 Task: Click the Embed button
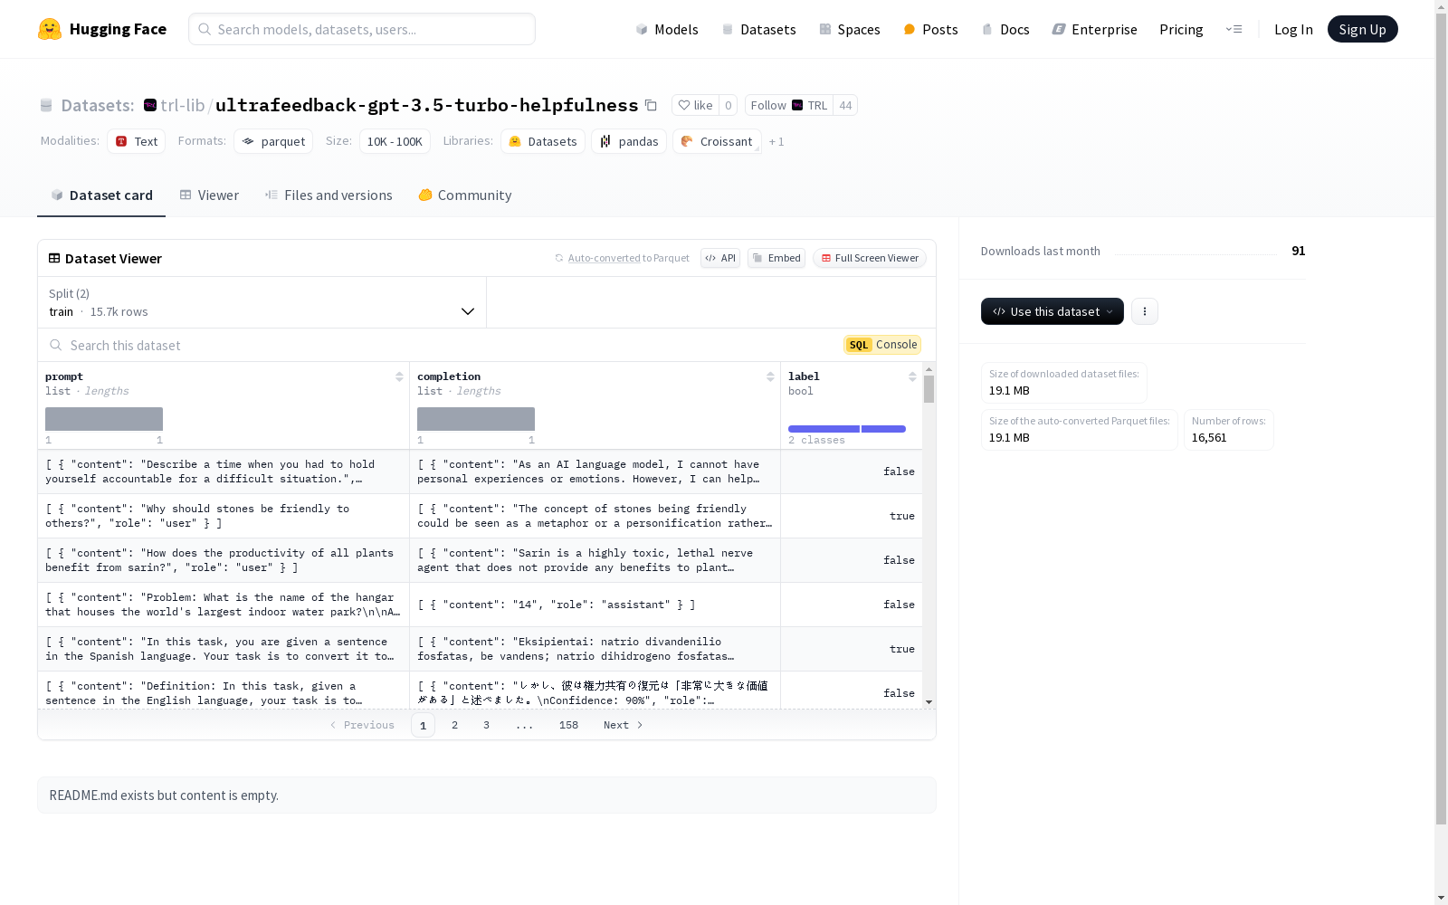[x=776, y=258]
